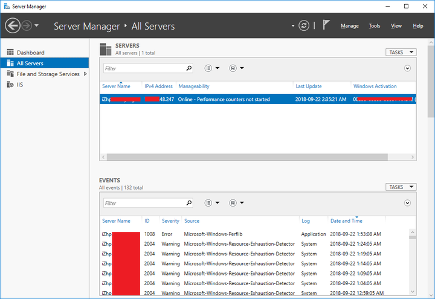
Task: Select warning event at 1:19:05 AM
Action: click(x=254, y=254)
